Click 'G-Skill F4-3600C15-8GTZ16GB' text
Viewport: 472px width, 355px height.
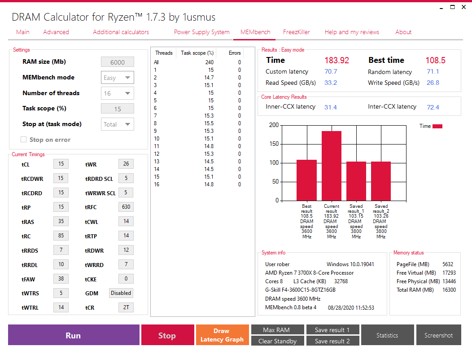pyautogui.click(x=300, y=289)
